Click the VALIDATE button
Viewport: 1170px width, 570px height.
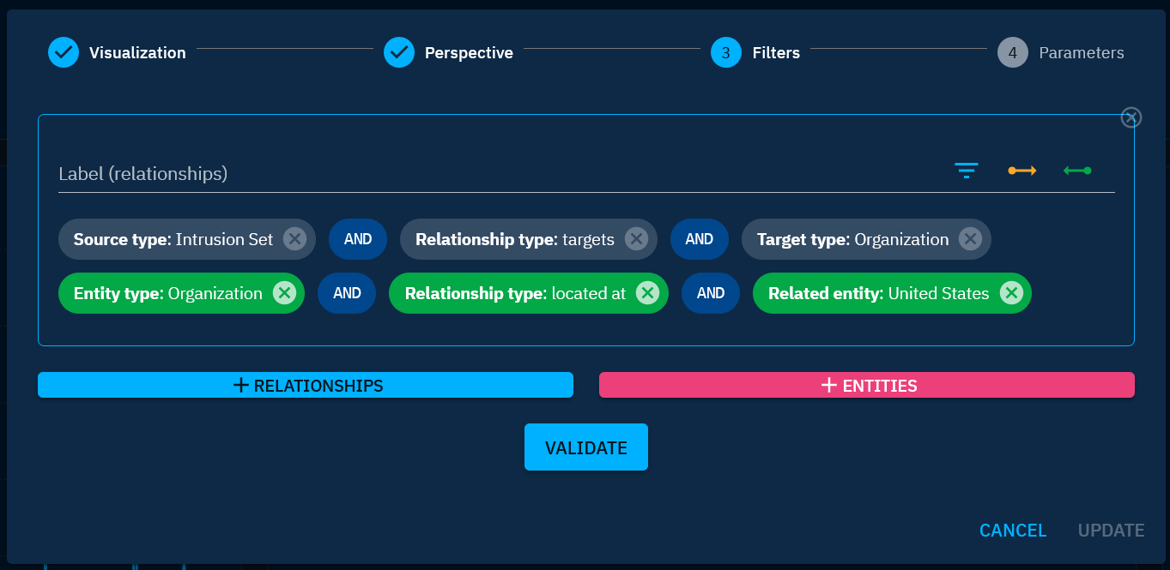pos(586,447)
